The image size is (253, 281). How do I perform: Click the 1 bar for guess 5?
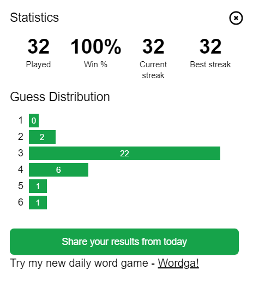[x=38, y=186]
